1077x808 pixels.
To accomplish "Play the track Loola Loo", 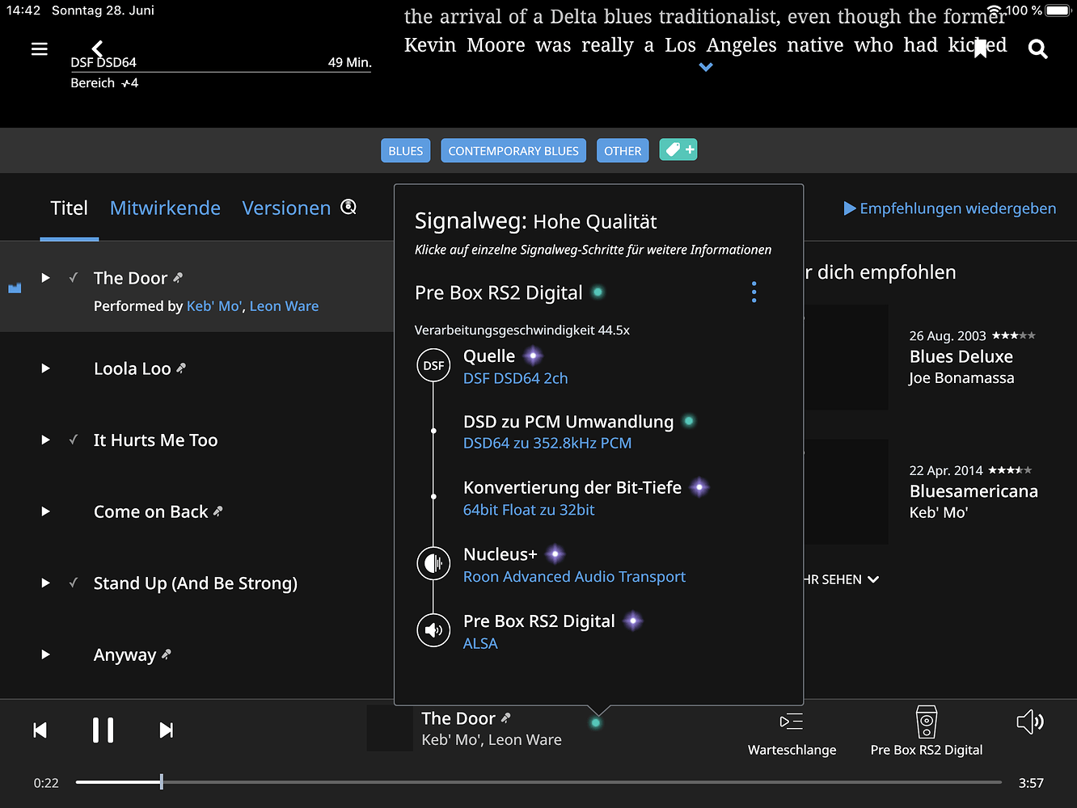I will [x=46, y=368].
